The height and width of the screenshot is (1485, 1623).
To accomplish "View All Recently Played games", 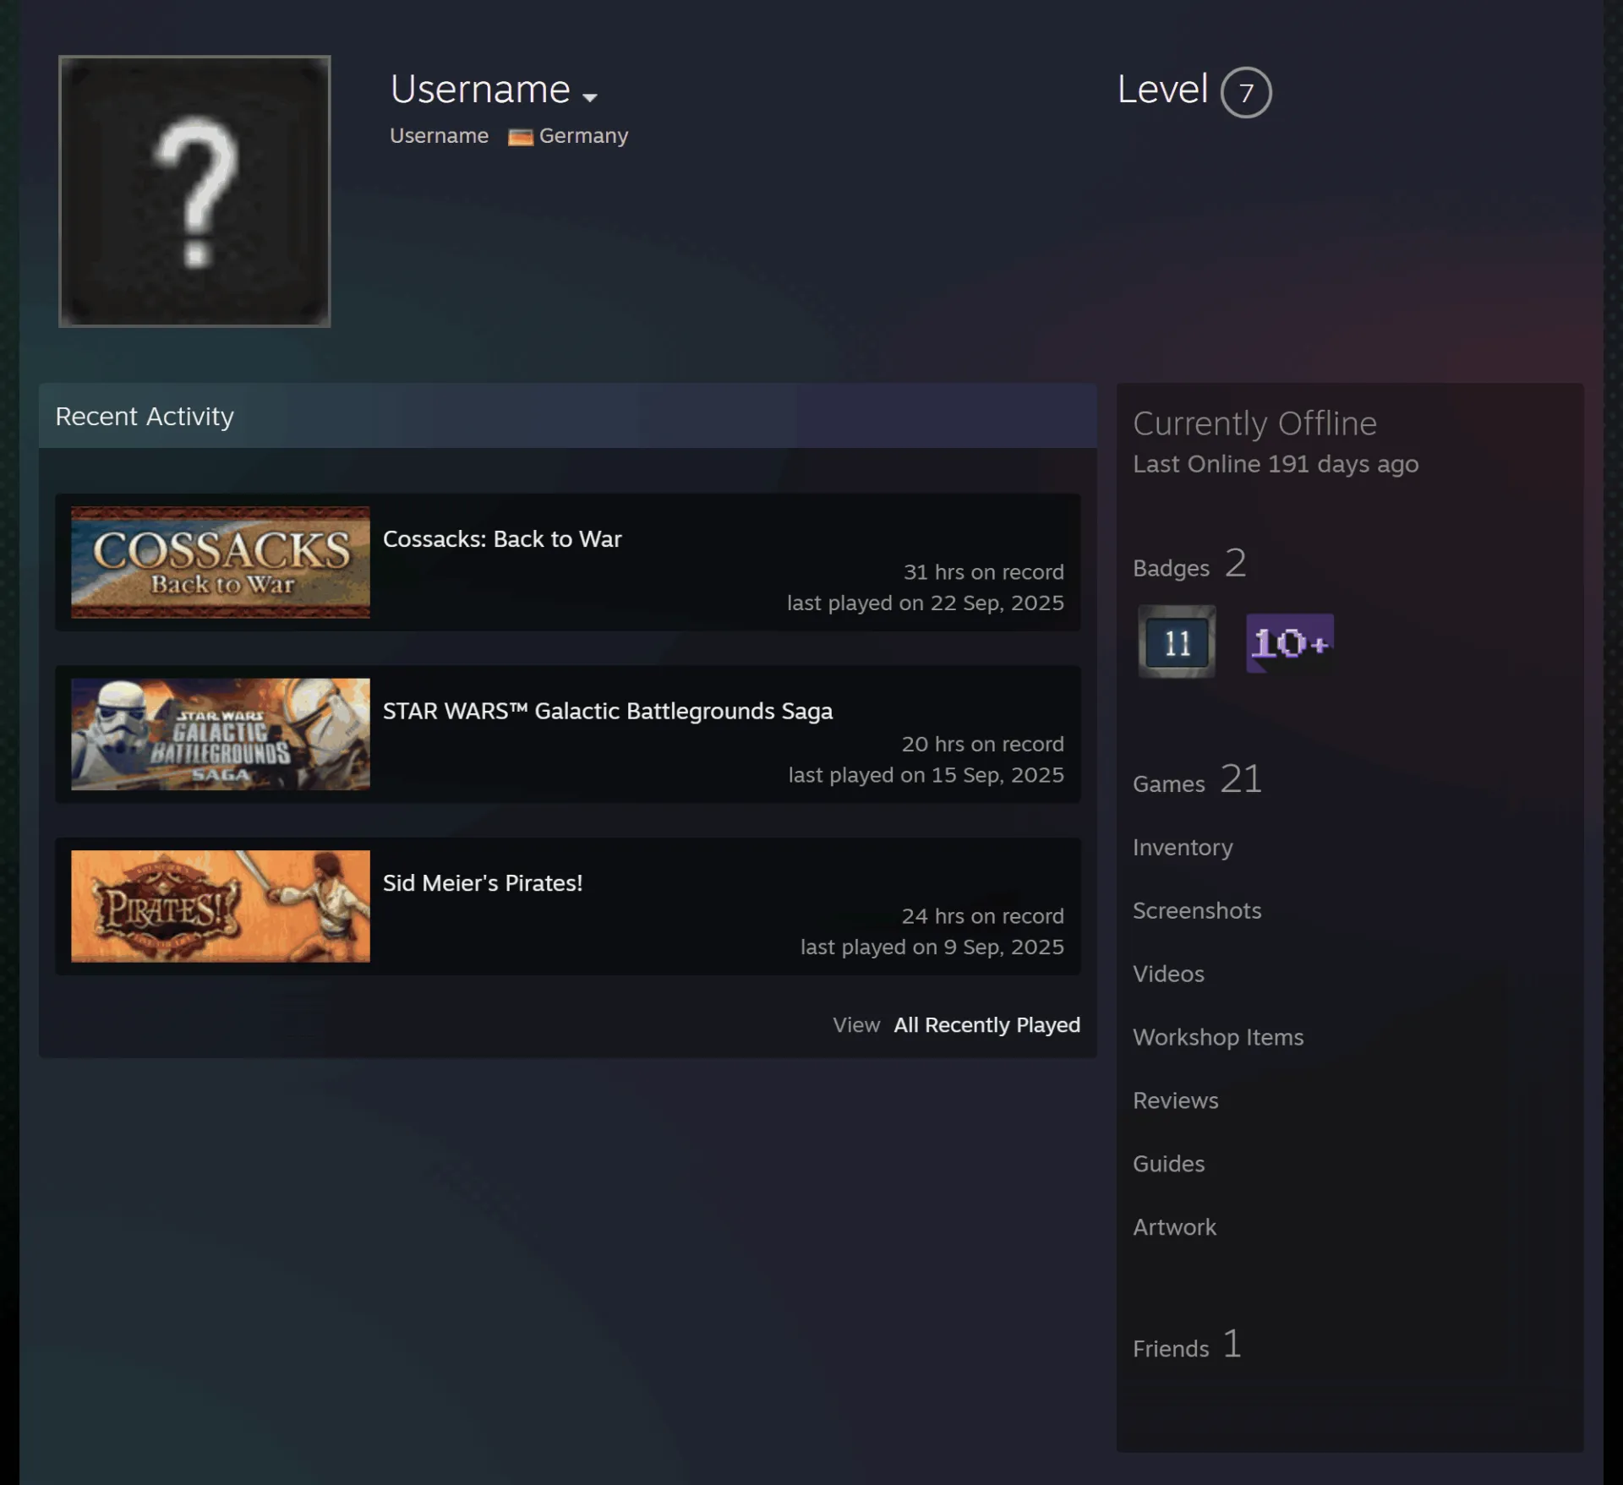I will (986, 1025).
